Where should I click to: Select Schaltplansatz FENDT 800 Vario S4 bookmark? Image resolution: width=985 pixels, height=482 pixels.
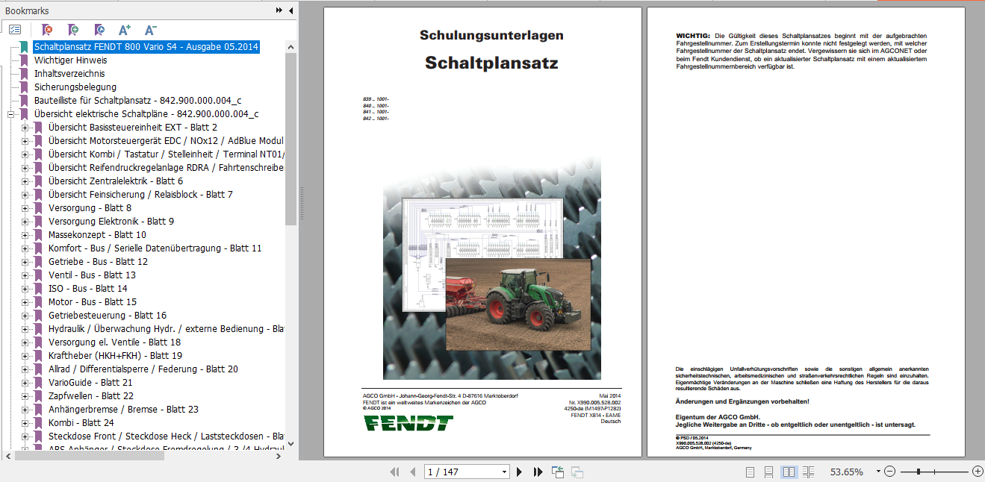(x=146, y=47)
